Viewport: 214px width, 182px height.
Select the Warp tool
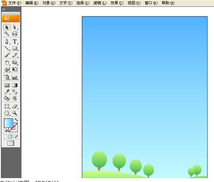(x=7, y=69)
